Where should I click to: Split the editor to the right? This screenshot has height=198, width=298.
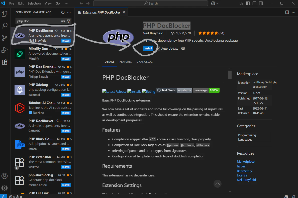(287, 12)
